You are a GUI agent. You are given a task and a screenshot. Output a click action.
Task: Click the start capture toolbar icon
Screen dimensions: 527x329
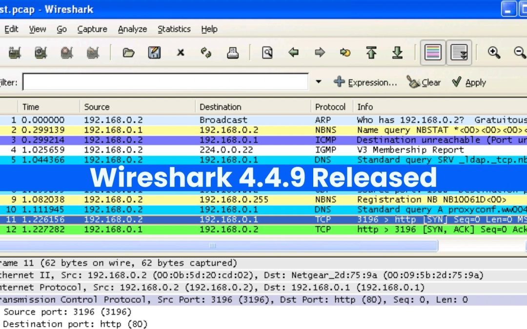point(67,52)
